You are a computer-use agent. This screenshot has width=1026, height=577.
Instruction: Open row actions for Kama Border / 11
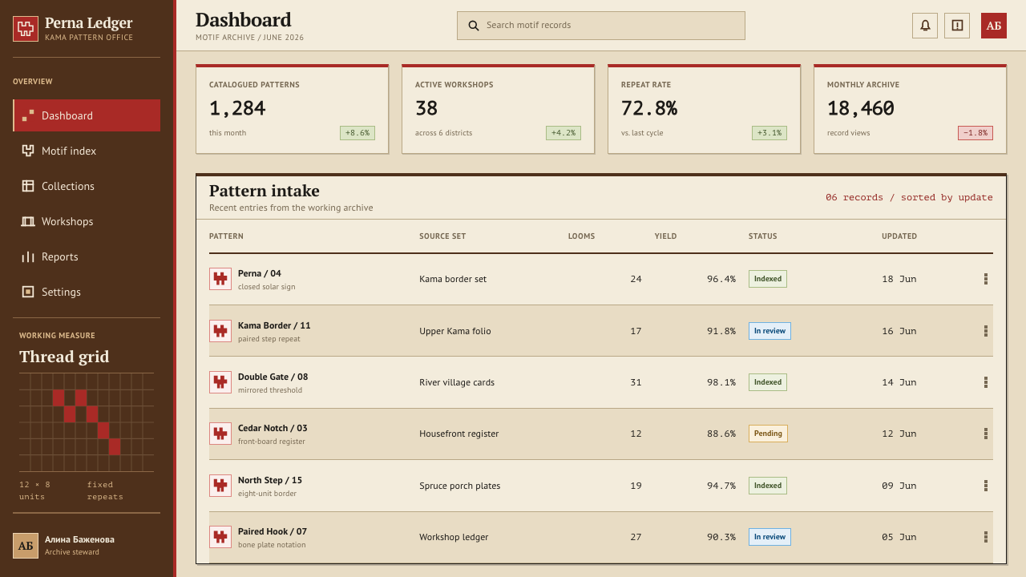point(985,331)
